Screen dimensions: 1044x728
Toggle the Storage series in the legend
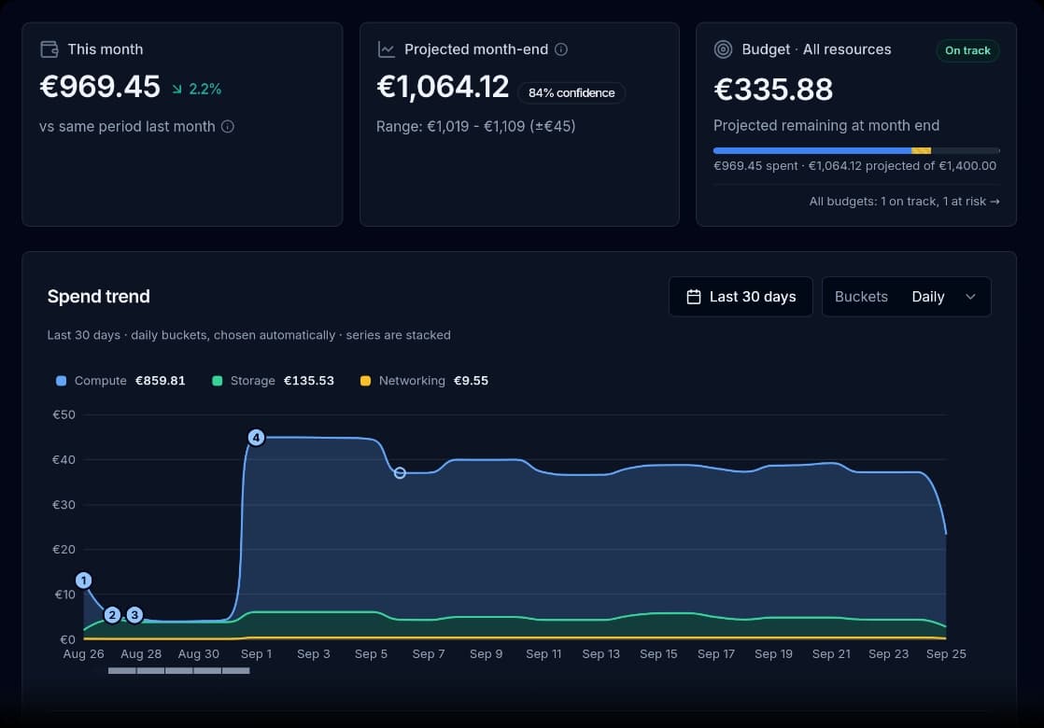click(x=273, y=381)
